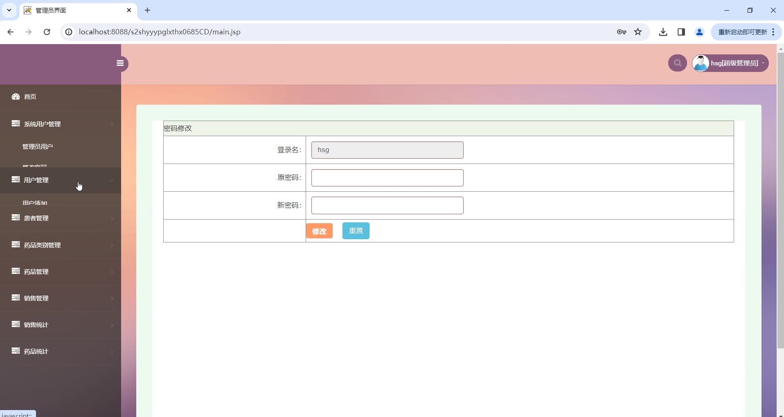This screenshot has width=784, height=417.
Task: Click the 系统用户管理 grid icon
Action: pos(15,124)
